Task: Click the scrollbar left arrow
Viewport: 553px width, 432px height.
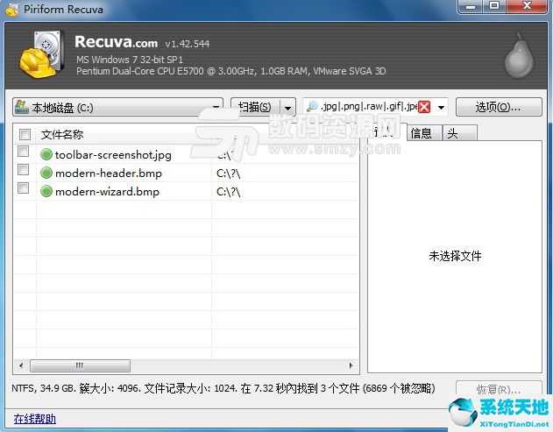Action: [x=21, y=365]
